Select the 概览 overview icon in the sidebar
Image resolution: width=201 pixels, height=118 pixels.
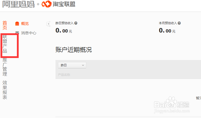tap(17, 23)
